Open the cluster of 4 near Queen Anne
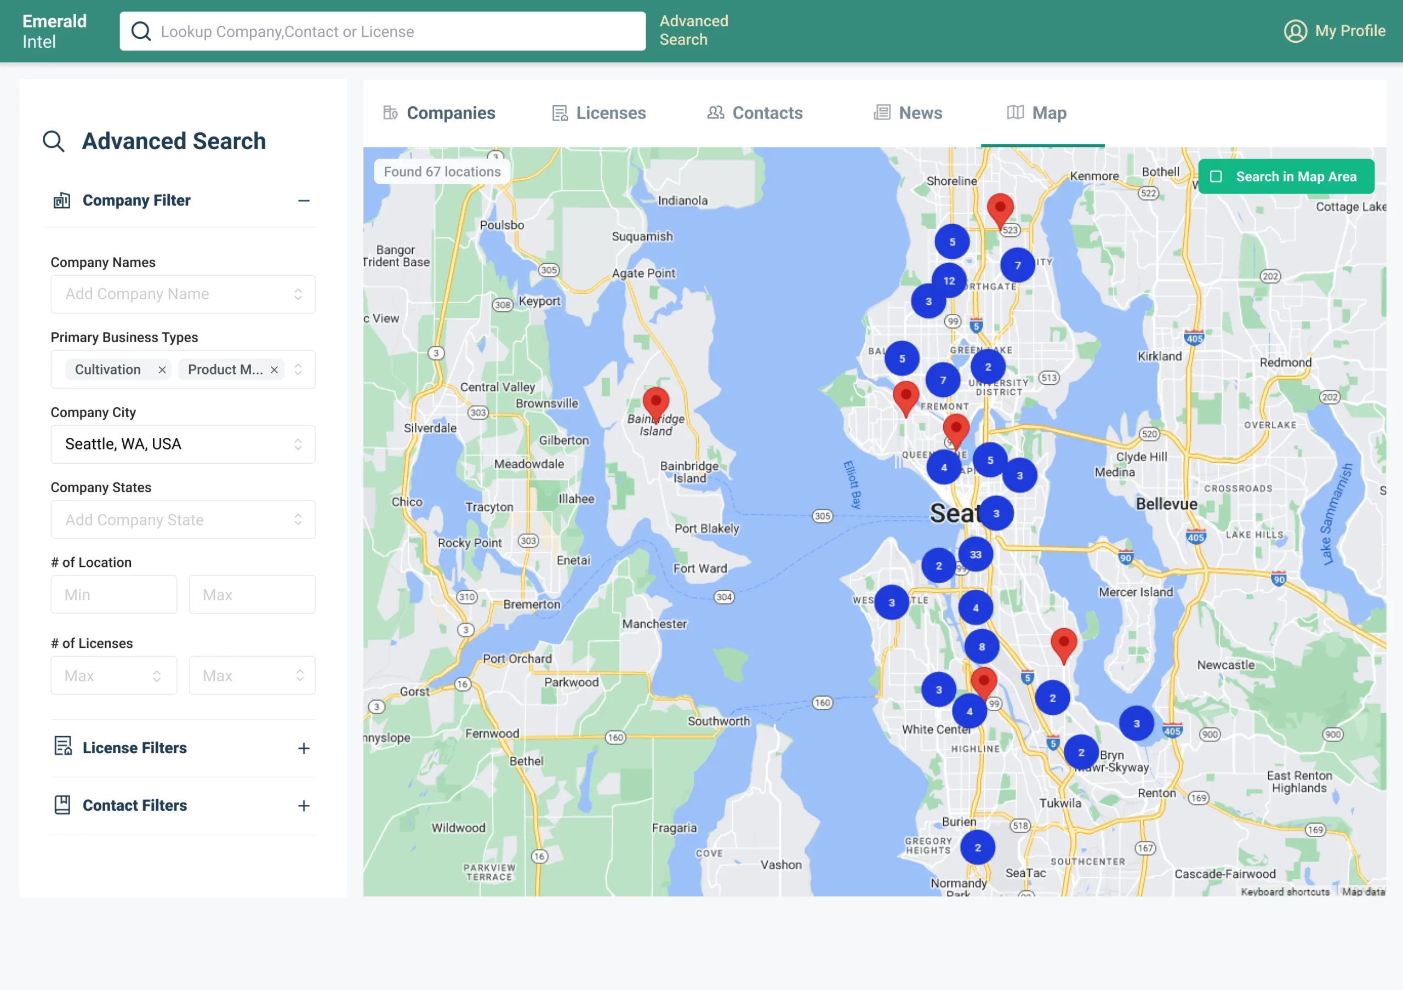This screenshot has width=1403, height=990. coord(944,468)
